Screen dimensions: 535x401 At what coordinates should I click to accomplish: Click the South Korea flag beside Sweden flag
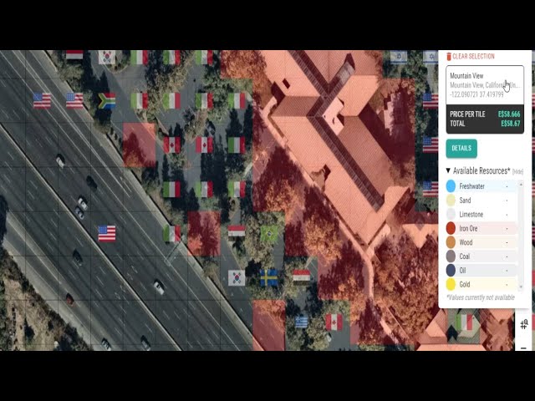click(x=237, y=278)
